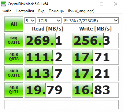Open the Помощь menu
The image size is (123, 112).
(x=56, y=11)
